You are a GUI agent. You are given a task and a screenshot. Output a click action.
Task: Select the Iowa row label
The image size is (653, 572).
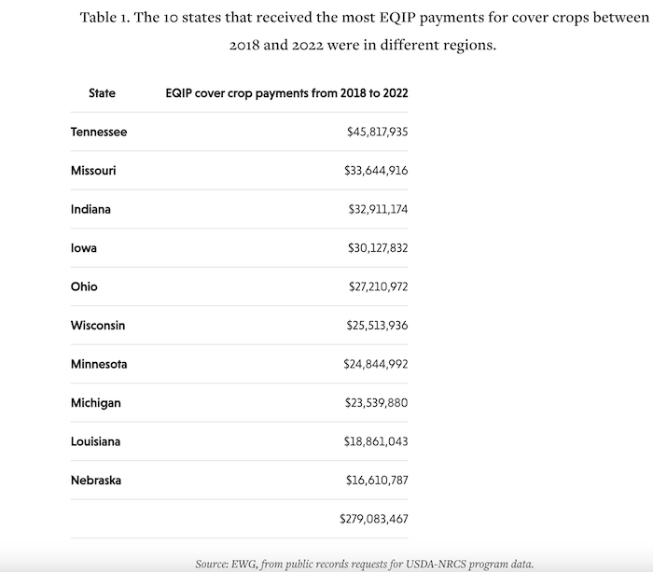(x=84, y=248)
